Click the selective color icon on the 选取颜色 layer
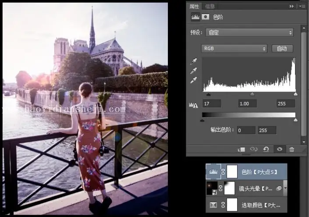 pyautogui.click(x=213, y=205)
